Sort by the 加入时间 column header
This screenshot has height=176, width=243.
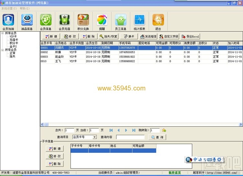tap(235, 43)
